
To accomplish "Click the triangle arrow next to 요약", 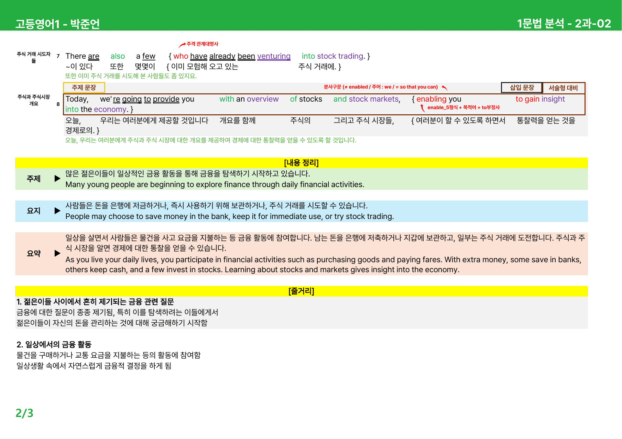I will click(x=57, y=253).
